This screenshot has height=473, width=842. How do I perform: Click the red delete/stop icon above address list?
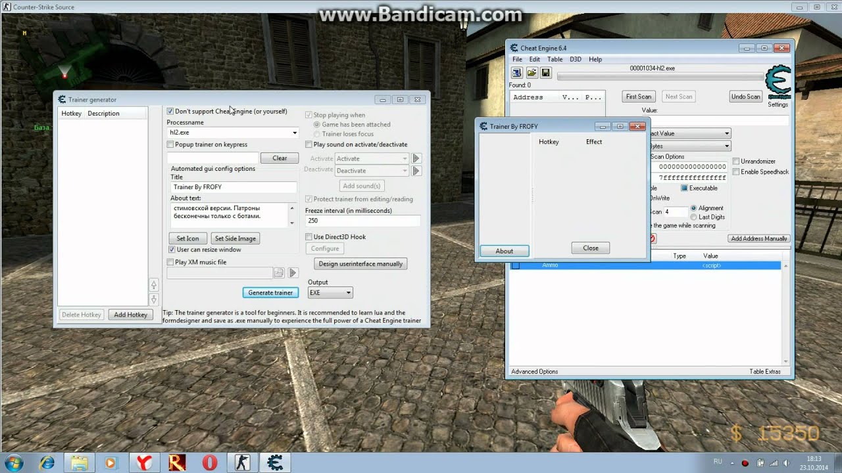[x=652, y=238]
